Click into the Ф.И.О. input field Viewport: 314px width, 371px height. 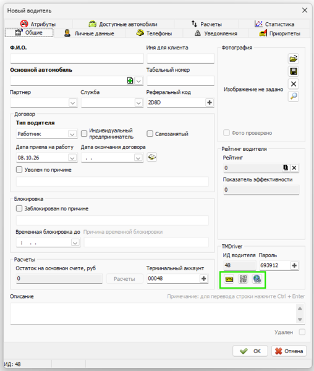77,59
